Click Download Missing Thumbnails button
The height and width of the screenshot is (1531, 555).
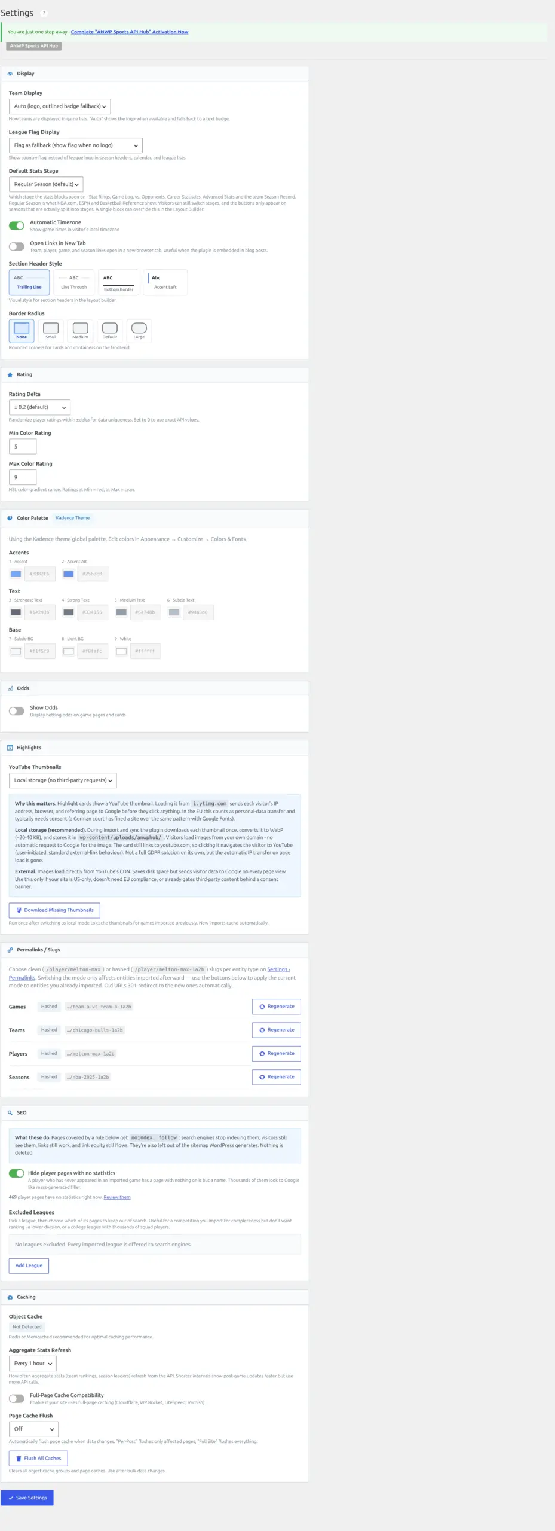click(x=54, y=910)
